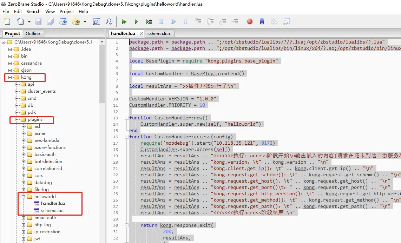Image resolution: width=401 pixels, height=243 pixels.
Task: Toggle the fold marker at return kong.response.exit
Action: pyautogui.click(x=126, y=225)
